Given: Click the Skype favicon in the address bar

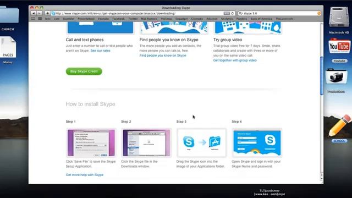Looking at the screenshot, I should click(x=53, y=13).
